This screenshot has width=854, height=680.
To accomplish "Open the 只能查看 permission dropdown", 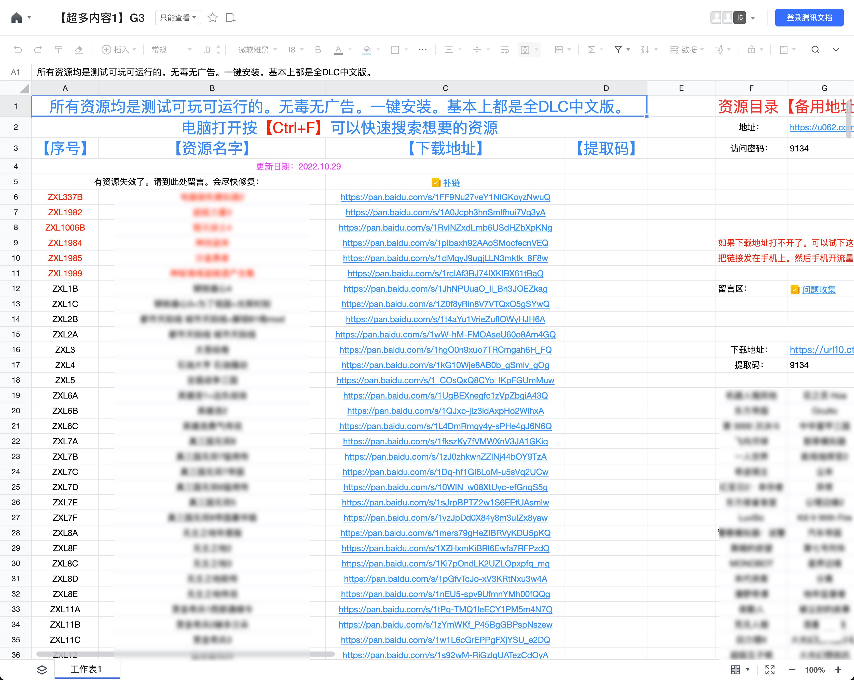I will tap(178, 18).
